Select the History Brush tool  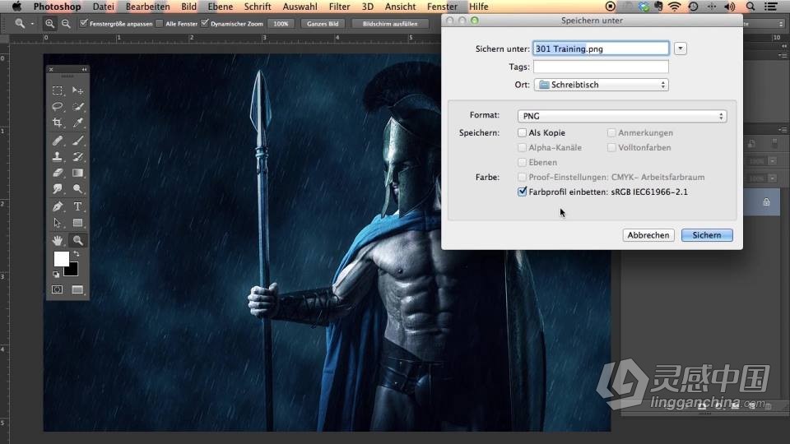tap(77, 156)
